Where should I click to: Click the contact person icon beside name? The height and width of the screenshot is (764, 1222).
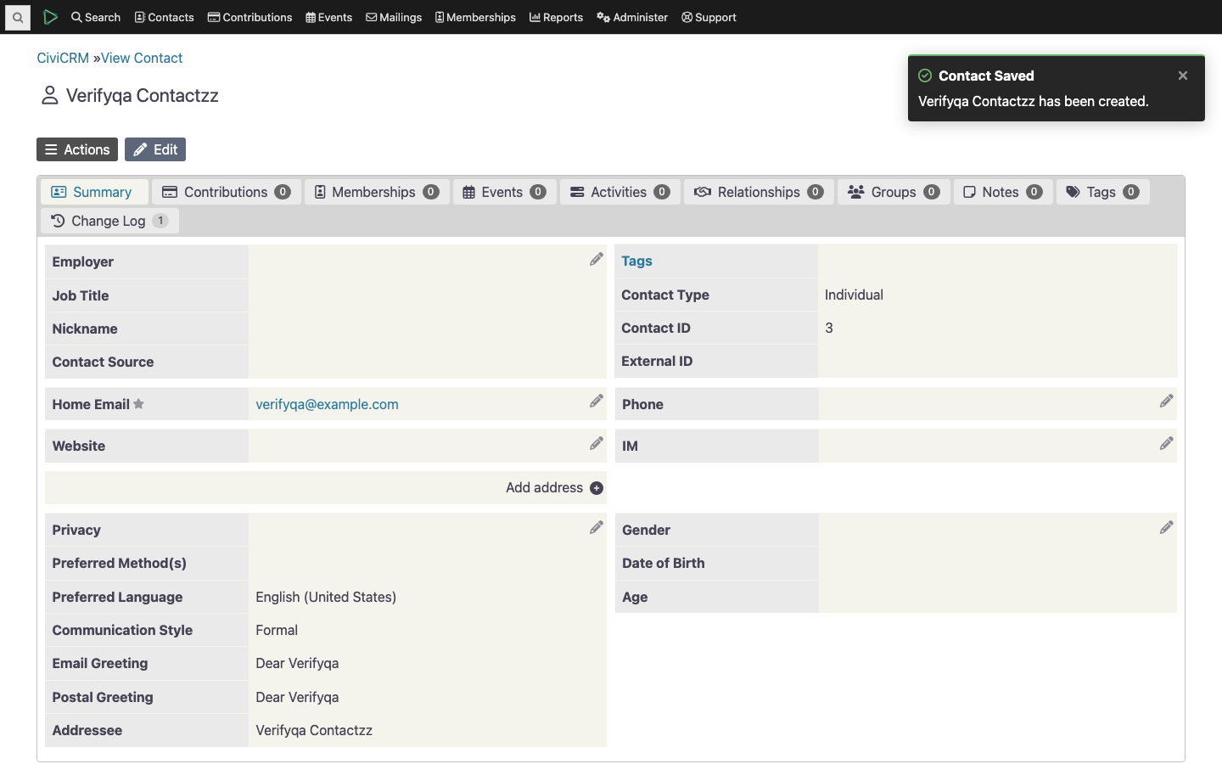pos(50,95)
